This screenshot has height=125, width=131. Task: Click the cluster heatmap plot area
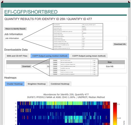64,113
